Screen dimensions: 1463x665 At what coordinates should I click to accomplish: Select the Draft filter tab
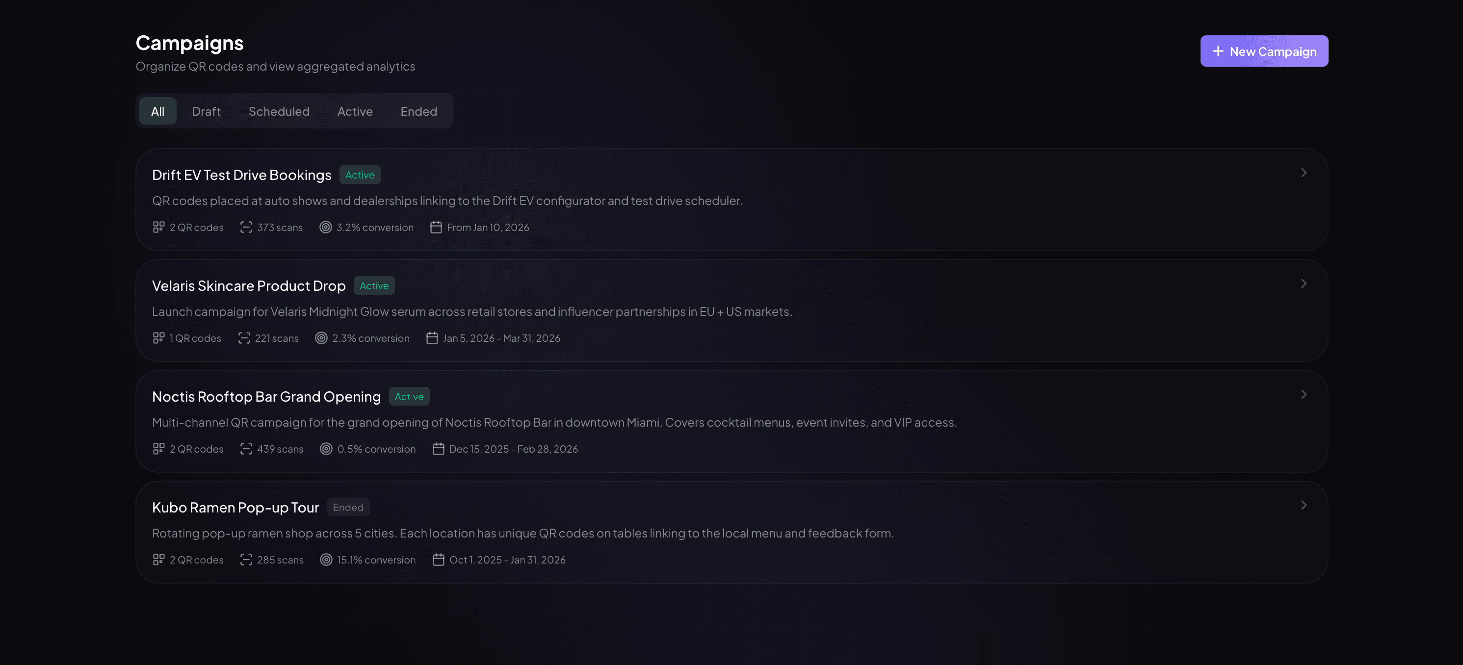pyautogui.click(x=206, y=111)
